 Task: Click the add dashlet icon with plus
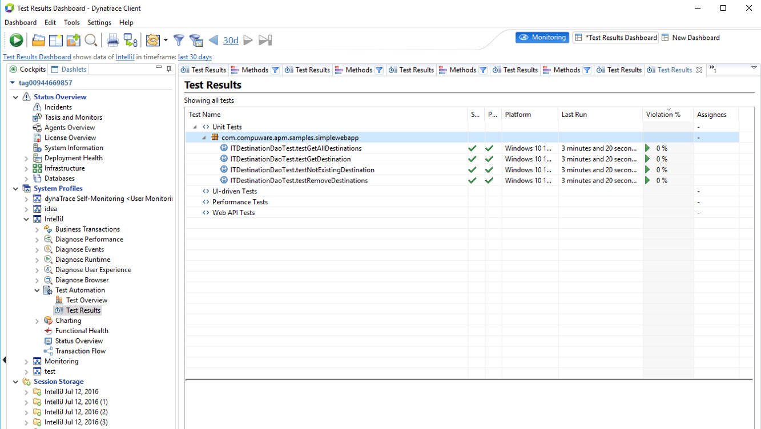tap(73, 40)
